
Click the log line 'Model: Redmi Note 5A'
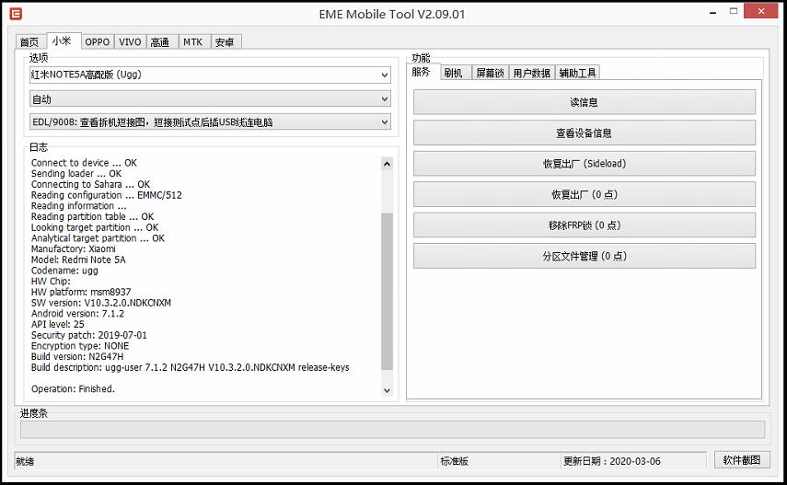tap(78, 260)
